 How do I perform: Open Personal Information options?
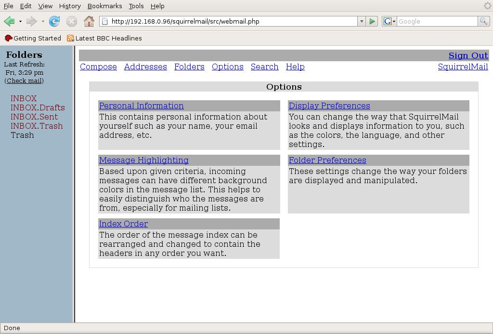click(141, 106)
